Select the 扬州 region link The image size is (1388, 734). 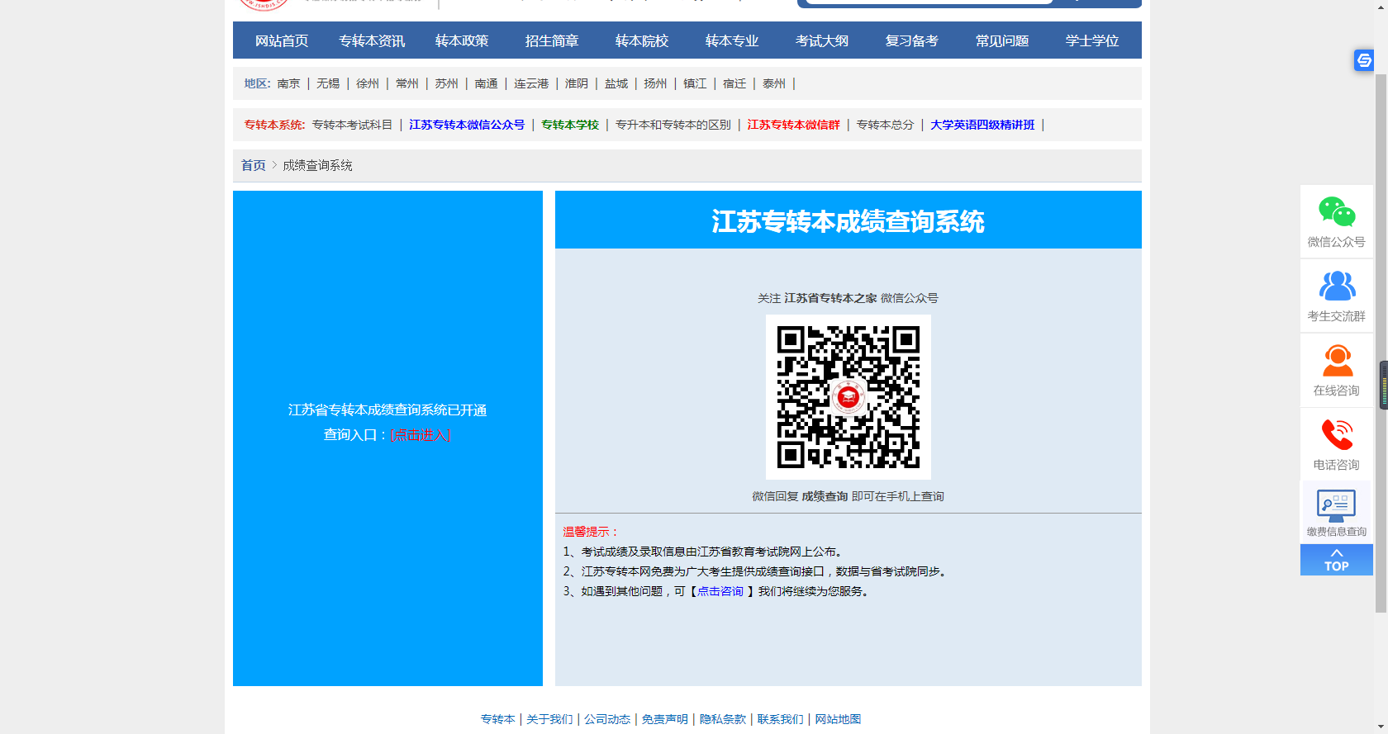(655, 83)
